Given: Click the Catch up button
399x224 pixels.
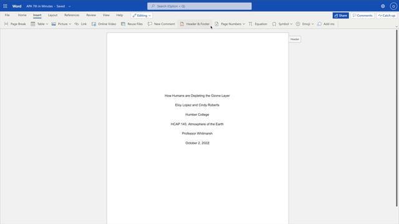Looking at the screenshot, I should [x=387, y=16].
